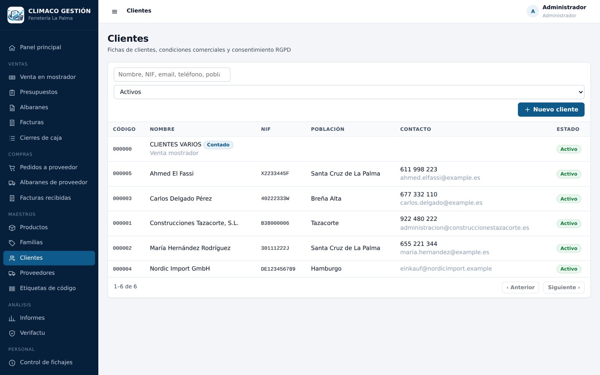Click the Control de fichajes clock icon
The width and height of the screenshot is (600, 375).
(12, 363)
